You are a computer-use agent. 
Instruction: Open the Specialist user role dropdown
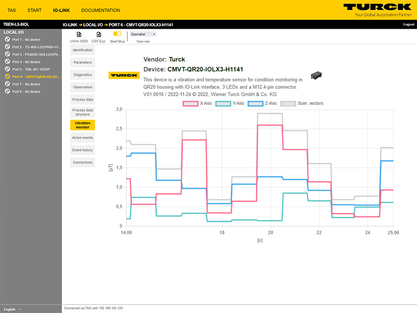point(143,34)
